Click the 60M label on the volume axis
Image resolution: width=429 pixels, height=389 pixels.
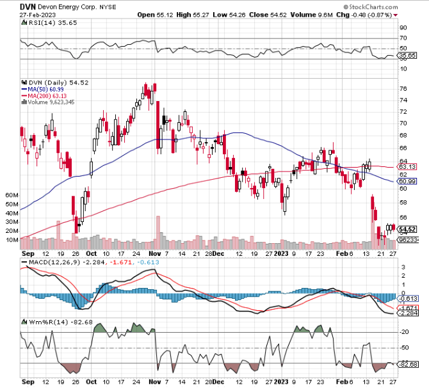coord(12,195)
